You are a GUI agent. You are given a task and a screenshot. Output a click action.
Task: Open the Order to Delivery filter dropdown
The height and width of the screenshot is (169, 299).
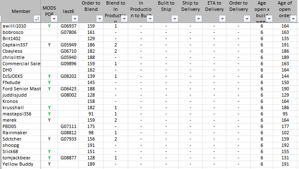click(x=247, y=19)
